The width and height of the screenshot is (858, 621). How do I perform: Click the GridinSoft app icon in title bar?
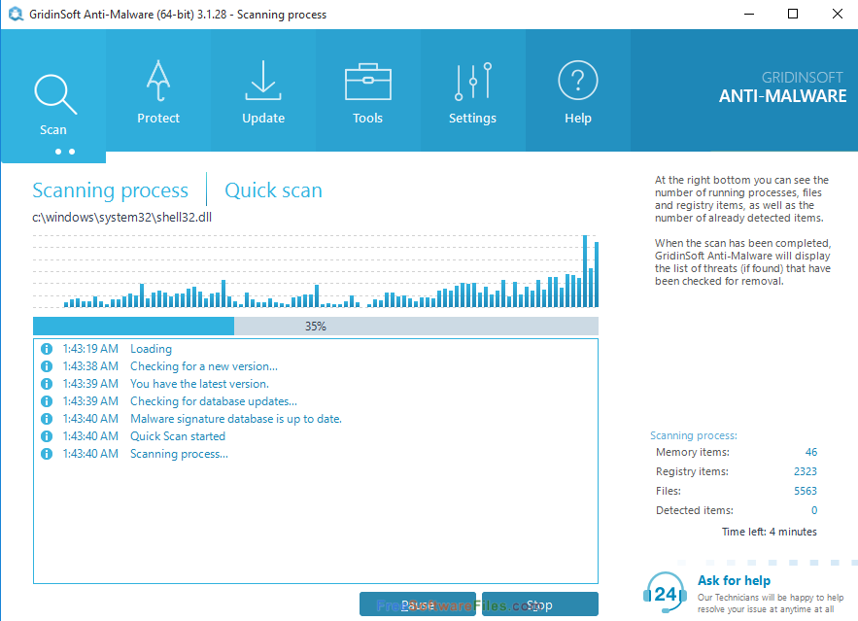point(16,14)
